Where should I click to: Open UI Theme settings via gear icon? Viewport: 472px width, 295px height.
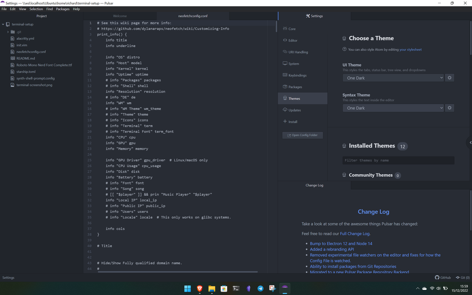pyautogui.click(x=449, y=78)
